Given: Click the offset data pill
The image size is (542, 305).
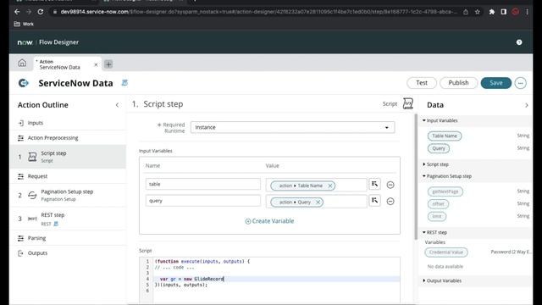Looking at the screenshot, I should click(438, 204).
